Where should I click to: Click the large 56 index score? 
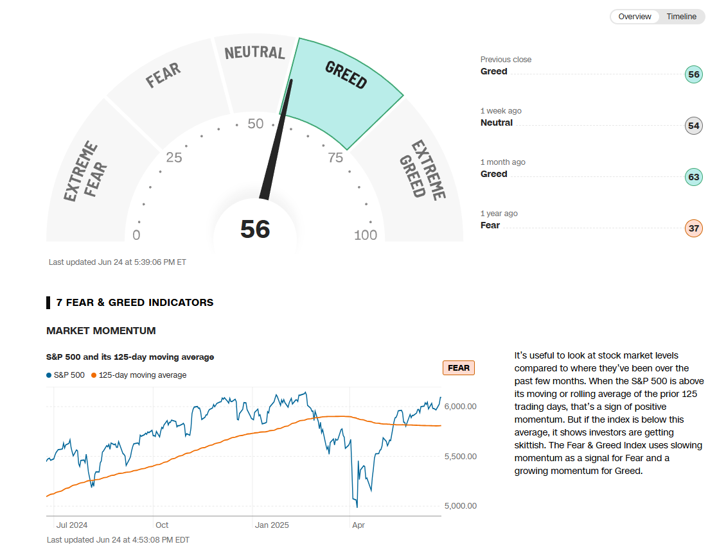point(255,229)
